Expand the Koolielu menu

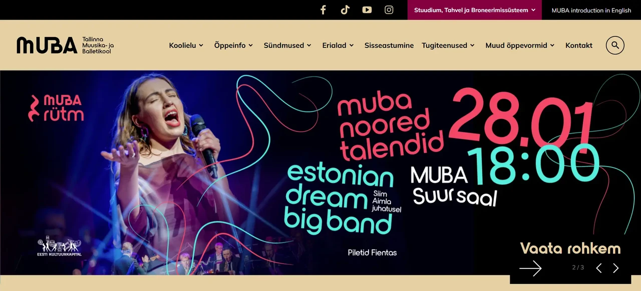tap(186, 45)
